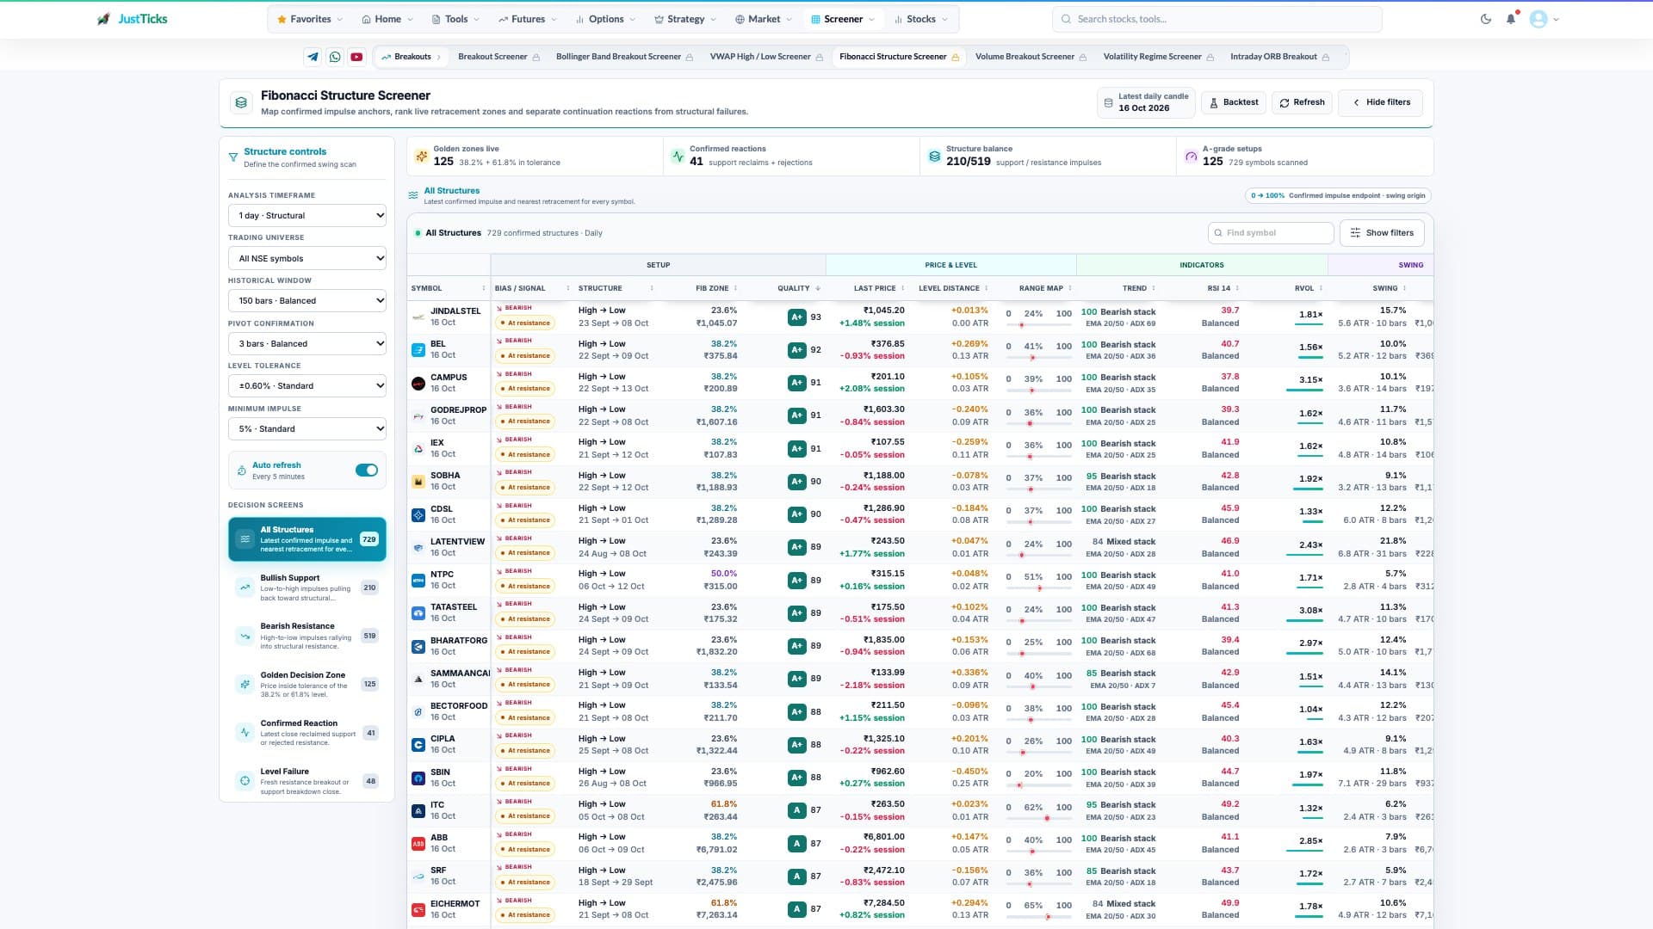Click the structure controls filter icon
Screen dimensions: 1653x929
pos(232,157)
